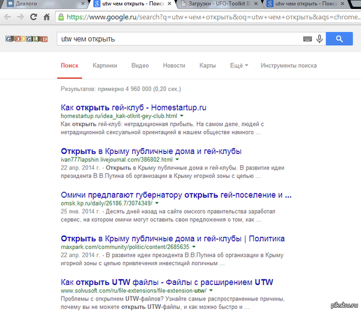Open the Картинки results tab
Screen dimensions: 361x312
(105, 66)
